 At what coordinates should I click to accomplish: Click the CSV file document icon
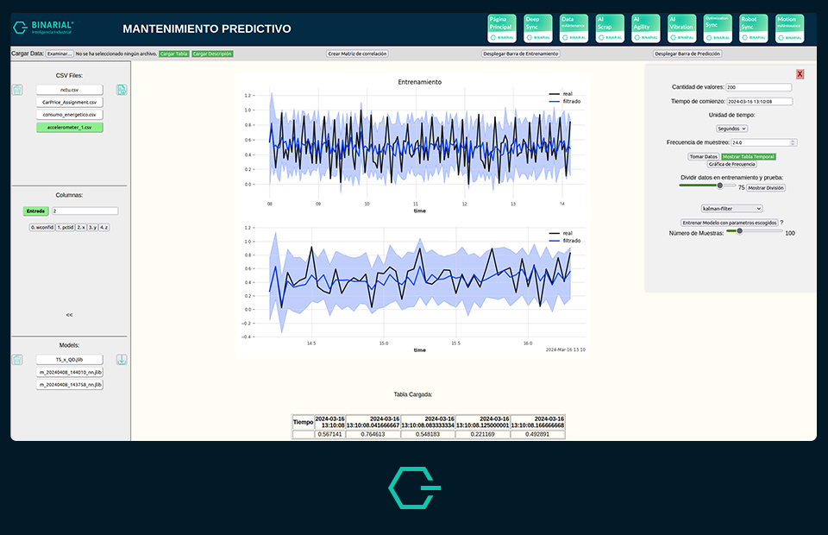pos(122,90)
